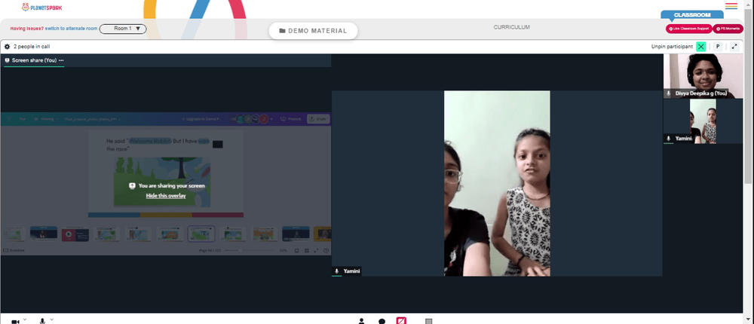Enter full screen with the expand arrows
This screenshot has height=324, width=754.
[x=734, y=47]
